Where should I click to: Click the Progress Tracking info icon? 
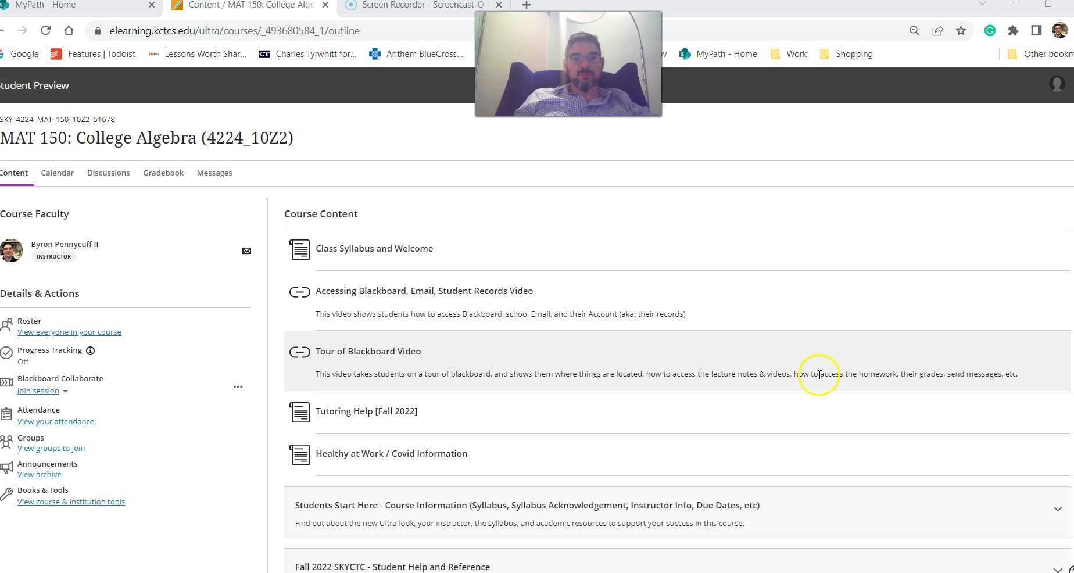click(91, 350)
